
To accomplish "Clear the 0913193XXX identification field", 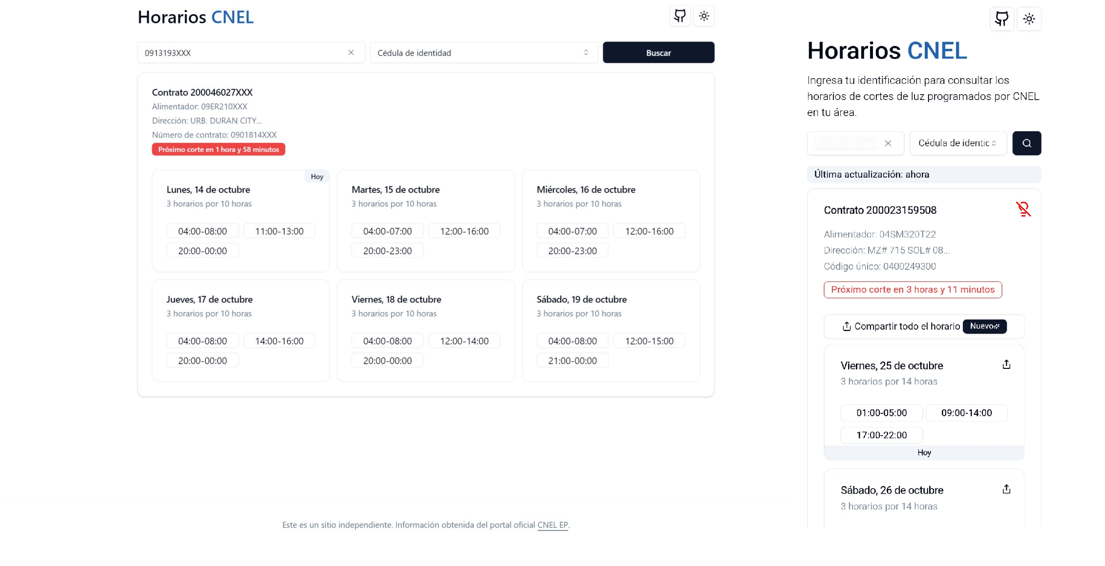I will coord(351,52).
